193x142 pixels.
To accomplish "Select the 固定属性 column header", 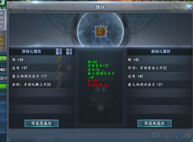I will (x=59, y=52).
